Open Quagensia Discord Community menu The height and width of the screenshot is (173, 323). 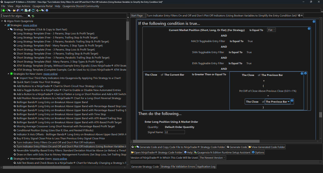(x=81, y=6)
